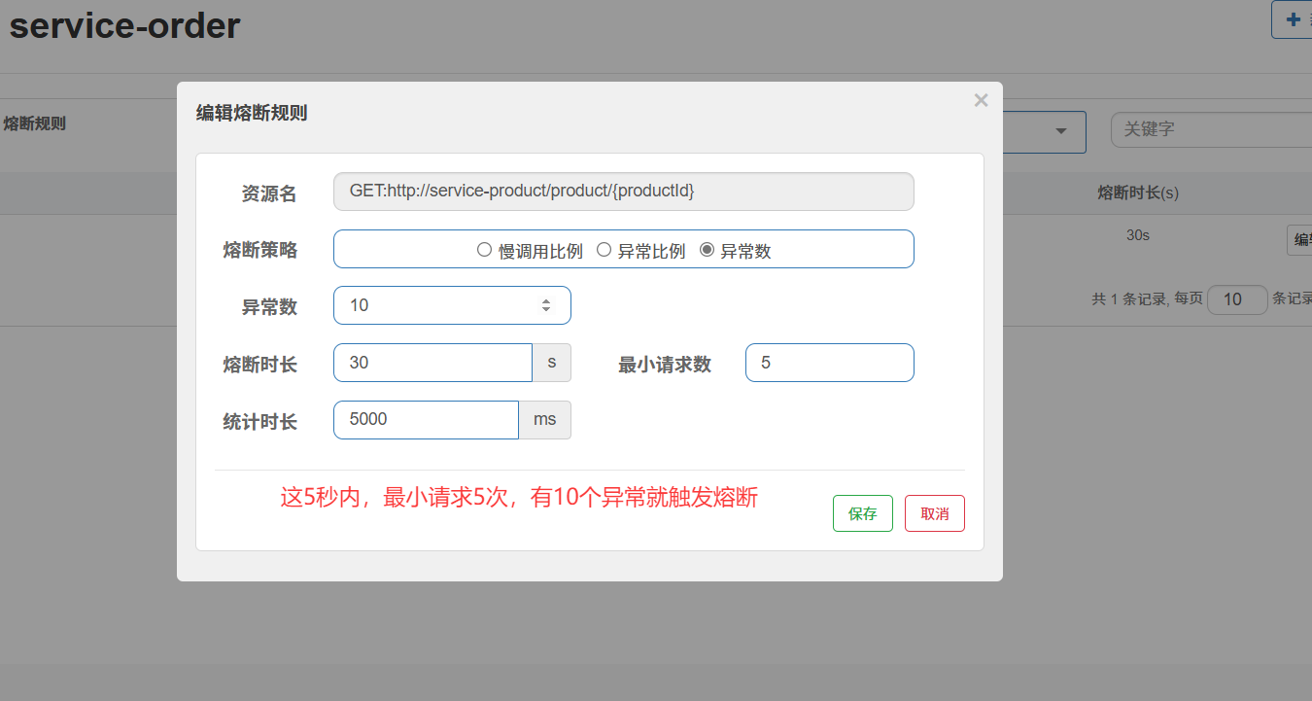
Task: Click the plus icon button at top right
Action: coord(1292,19)
